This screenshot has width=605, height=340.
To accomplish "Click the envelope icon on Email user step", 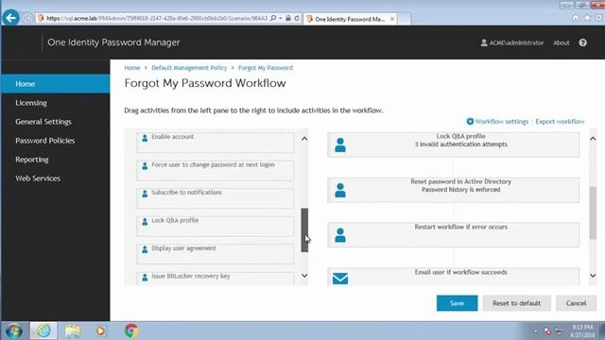I will tap(340, 279).
